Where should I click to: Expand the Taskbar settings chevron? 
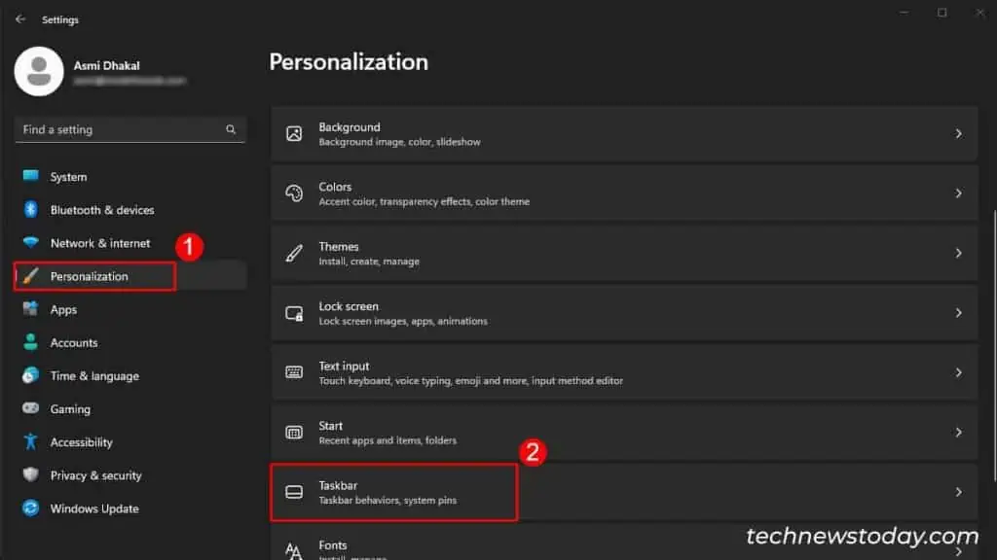pos(958,492)
